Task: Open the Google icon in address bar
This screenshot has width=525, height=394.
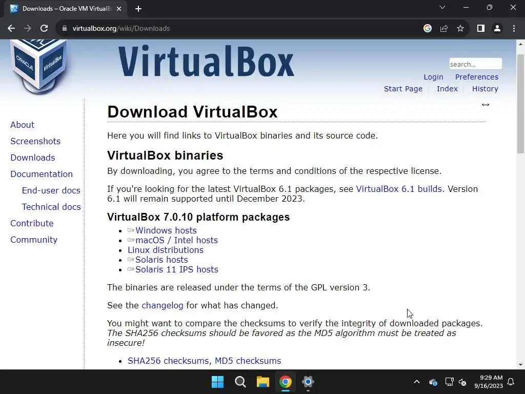Action: (427, 29)
